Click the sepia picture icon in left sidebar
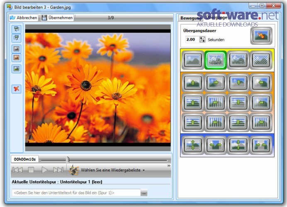The height and width of the screenshot is (207, 287). tap(17, 58)
